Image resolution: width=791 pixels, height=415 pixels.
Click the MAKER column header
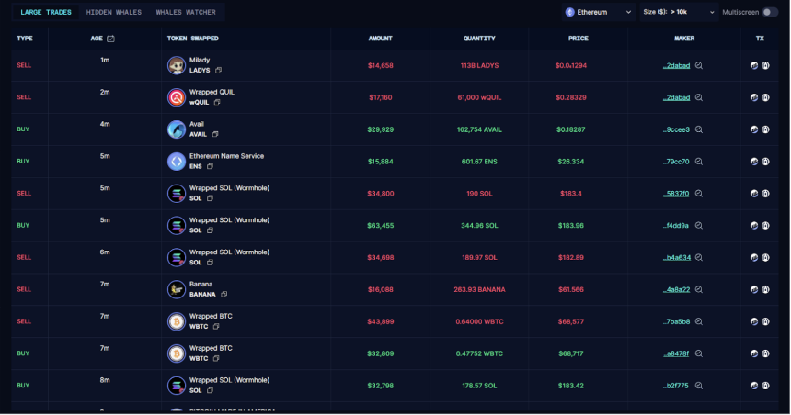684,39
